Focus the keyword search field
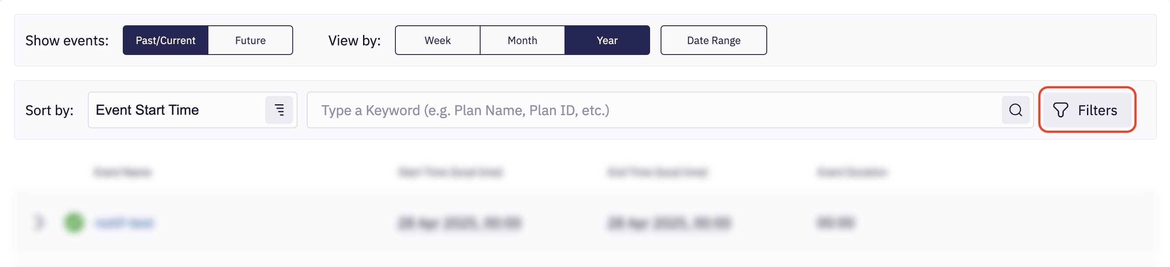The width and height of the screenshot is (1170, 267). (654, 110)
